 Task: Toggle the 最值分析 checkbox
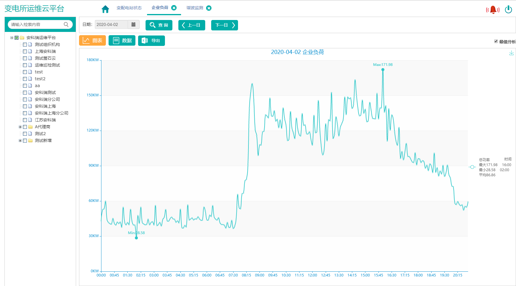point(496,41)
